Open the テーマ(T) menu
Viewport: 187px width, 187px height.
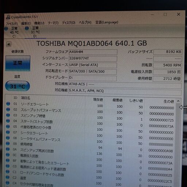pos(53,23)
